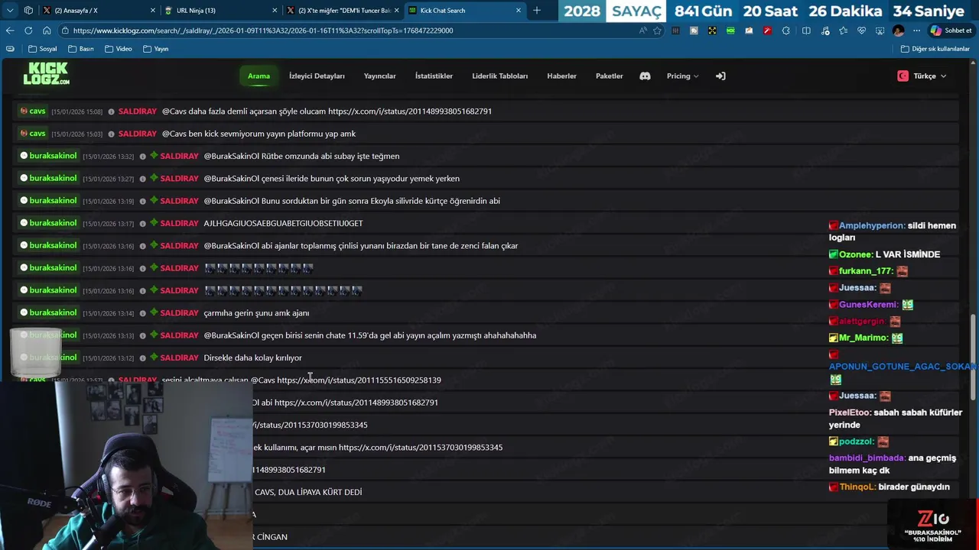The width and height of the screenshot is (979, 550).
Task: Click 'Dirsekle daha kolay kırılıyor' message
Action: tap(252, 357)
